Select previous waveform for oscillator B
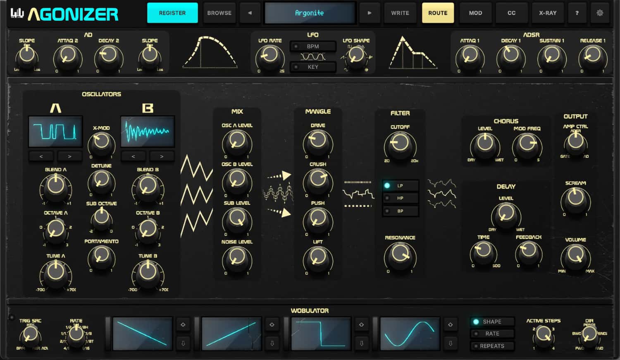620x360 pixels. (133, 156)
